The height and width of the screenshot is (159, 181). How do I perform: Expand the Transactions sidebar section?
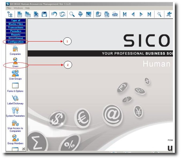16,28
